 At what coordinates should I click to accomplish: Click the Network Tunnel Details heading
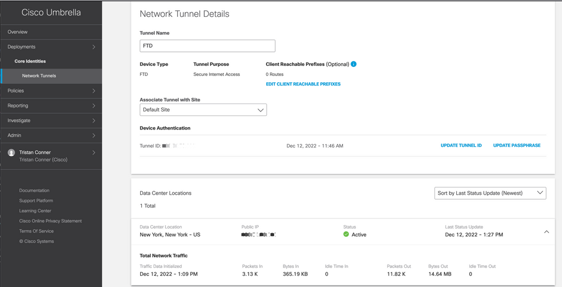click(x=185, y=14)
